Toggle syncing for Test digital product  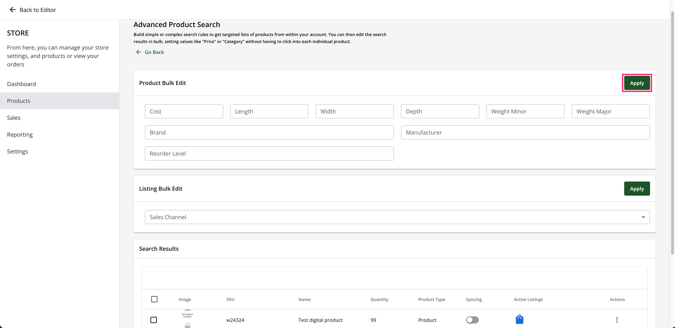472,320
